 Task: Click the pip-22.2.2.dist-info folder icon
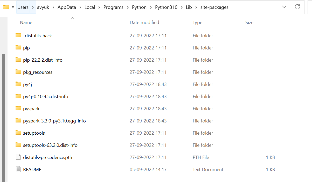point(18,60)
